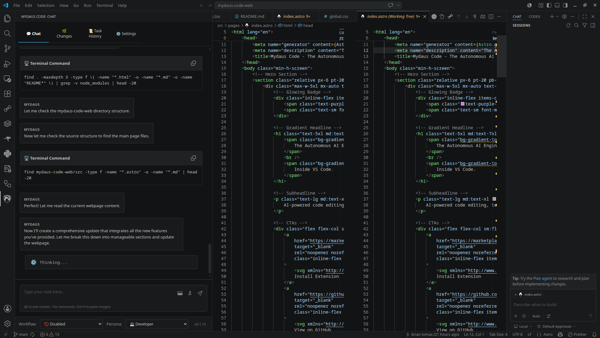Filter the Sessions list
The width and height of the screenshot is (600, 338).
[585, 25]
